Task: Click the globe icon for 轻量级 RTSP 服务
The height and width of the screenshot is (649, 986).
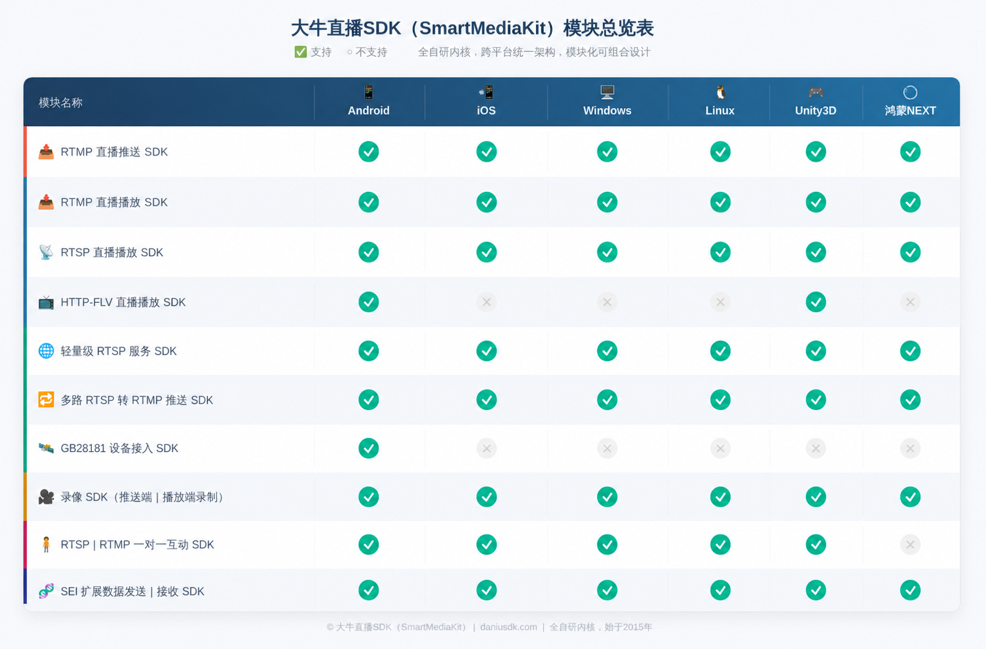Action: pos(46,351)
